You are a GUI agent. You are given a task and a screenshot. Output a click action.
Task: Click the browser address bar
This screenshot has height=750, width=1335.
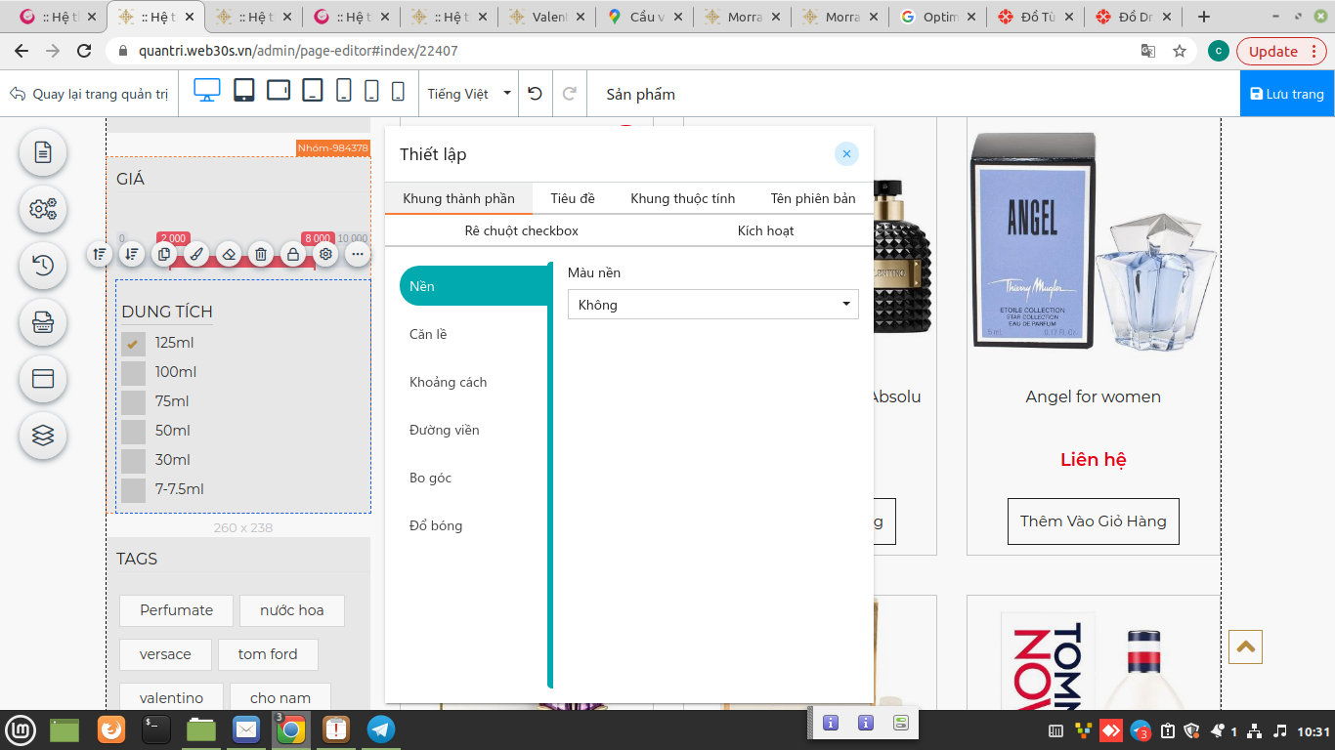point(625,51)
